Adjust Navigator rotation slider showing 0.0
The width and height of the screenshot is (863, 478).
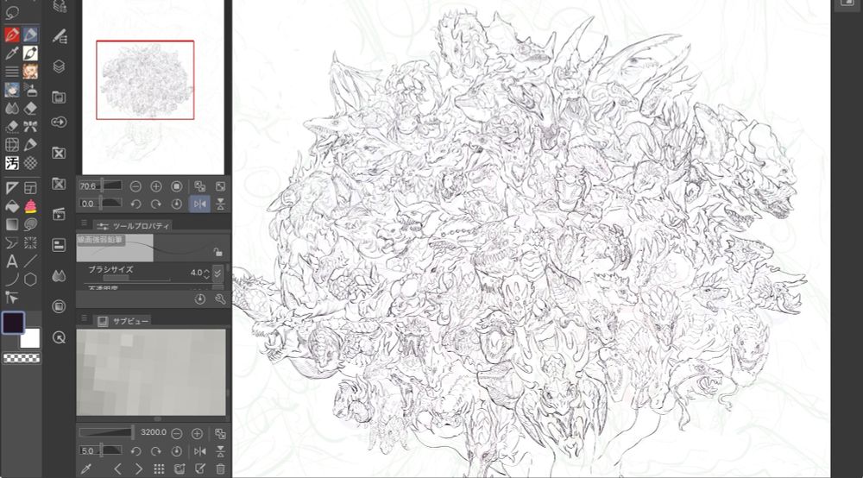[x=101, y=204]
